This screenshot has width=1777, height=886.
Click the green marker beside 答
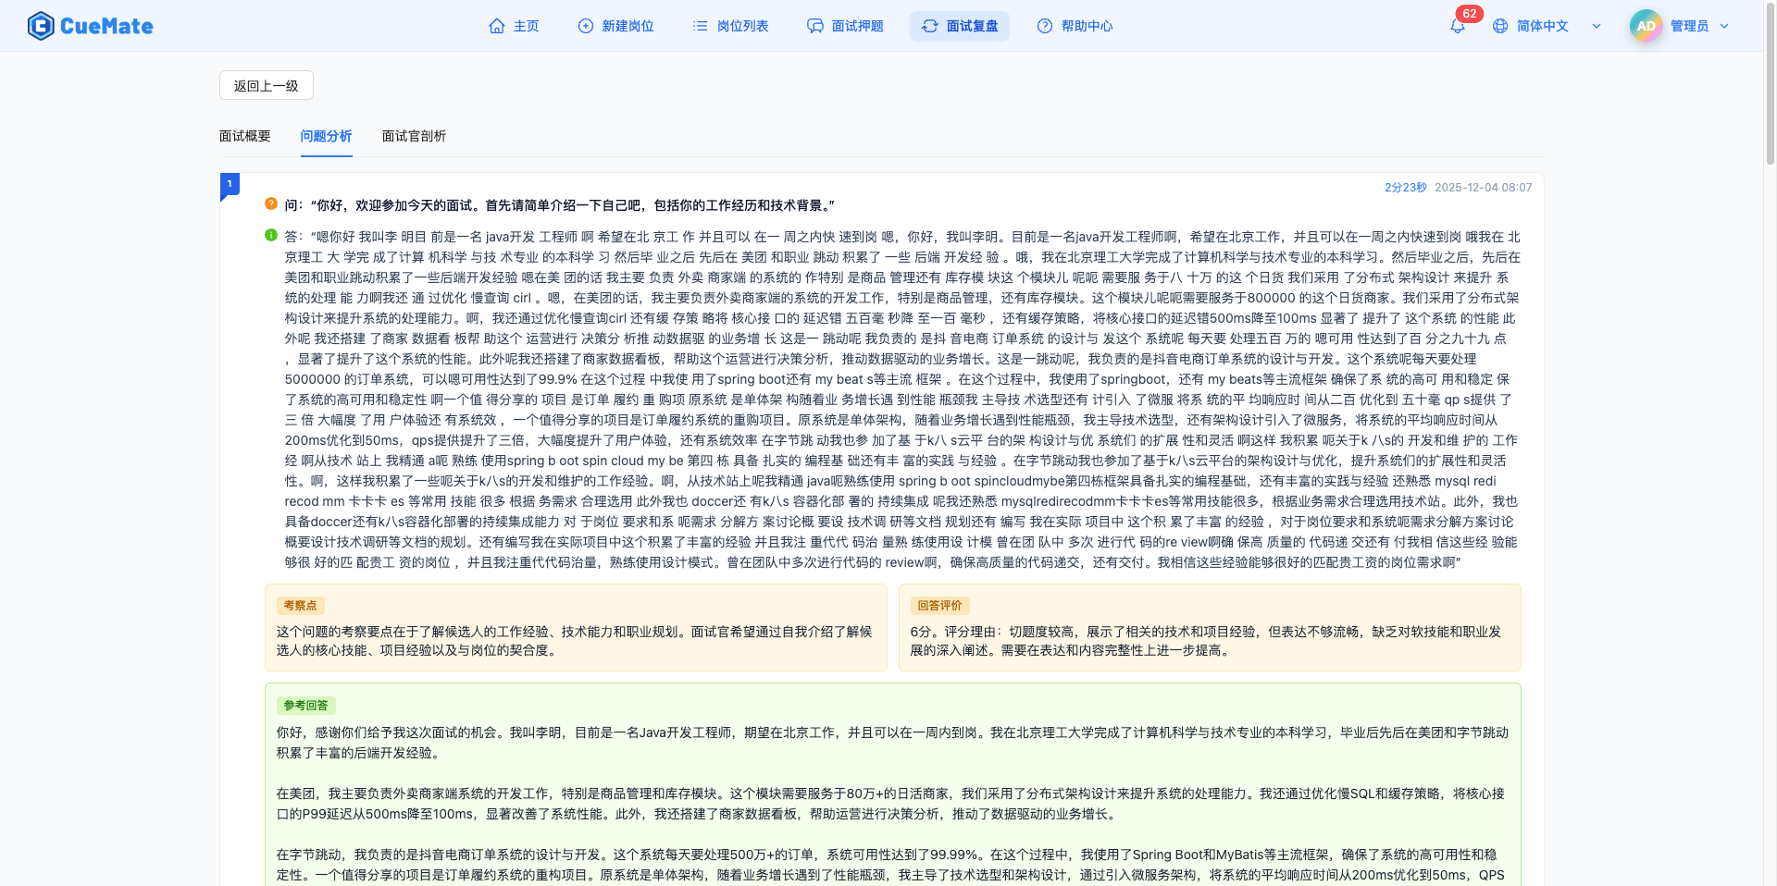click(x=270, y=236)
